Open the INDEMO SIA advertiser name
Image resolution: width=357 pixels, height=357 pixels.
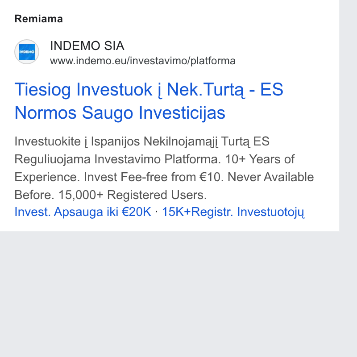click(87, 46)
